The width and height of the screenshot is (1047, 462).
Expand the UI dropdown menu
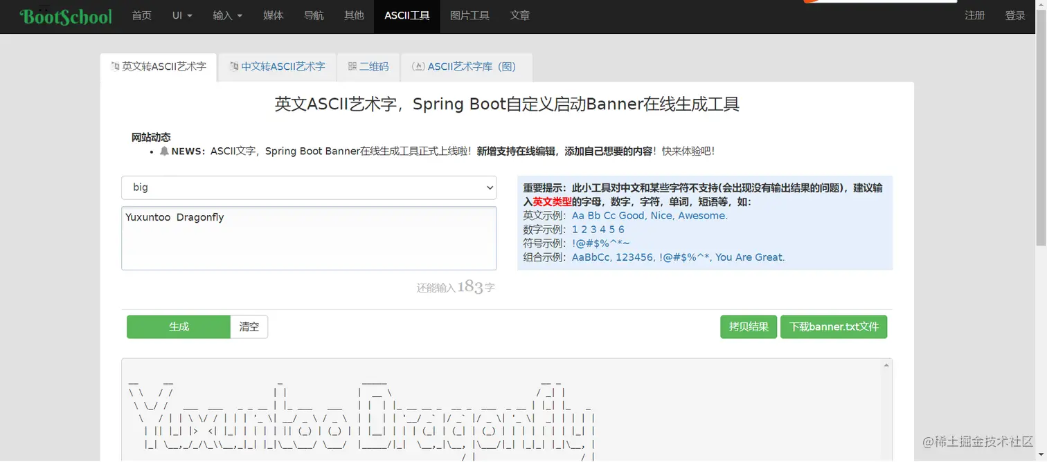pyautogui.click(x=182, y=15)
